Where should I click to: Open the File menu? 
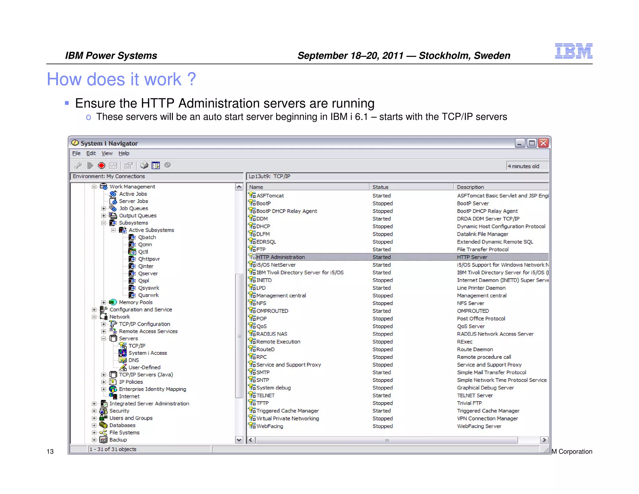(x=76, y=153)
